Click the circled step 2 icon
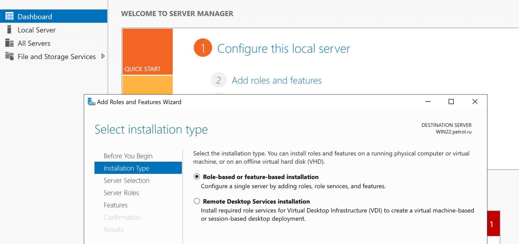The height and width of the screenshot is (244, 519). click(219, 80)
